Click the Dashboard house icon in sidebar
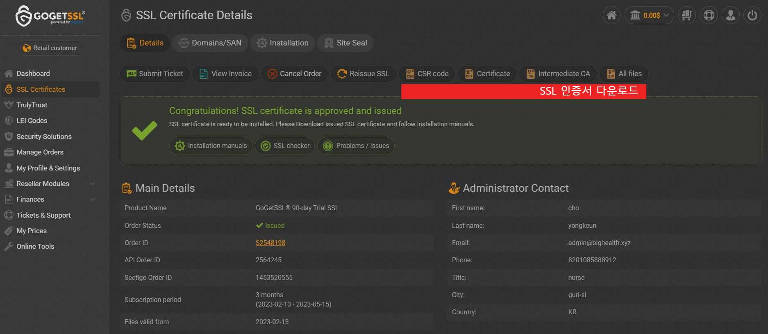Viewport: 768px width, 334px height. (x=9, y=73)
